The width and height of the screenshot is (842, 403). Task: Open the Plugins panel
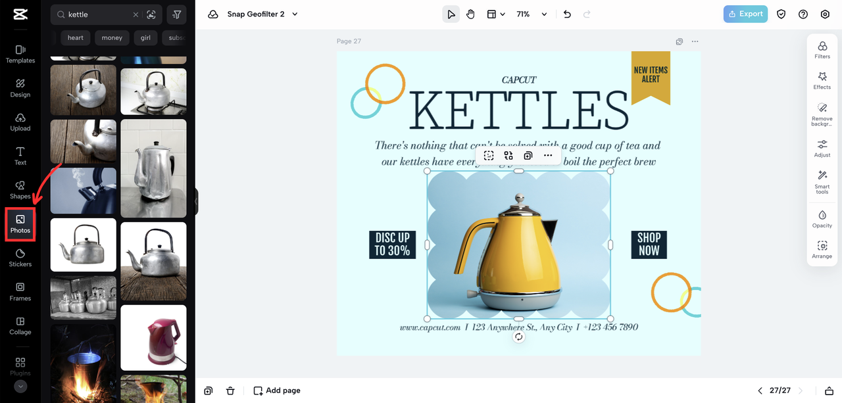(x=20, y=366)
